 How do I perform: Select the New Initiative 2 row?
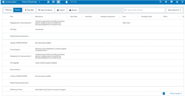tap(15, 69)
